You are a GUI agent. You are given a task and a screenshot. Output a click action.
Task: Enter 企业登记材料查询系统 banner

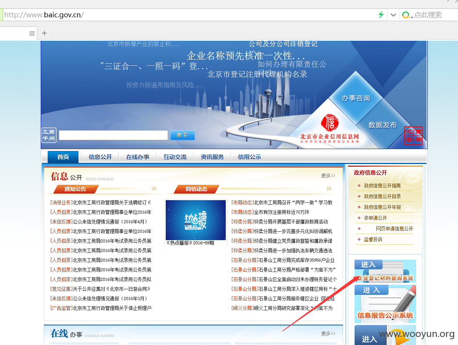point(385,271)
